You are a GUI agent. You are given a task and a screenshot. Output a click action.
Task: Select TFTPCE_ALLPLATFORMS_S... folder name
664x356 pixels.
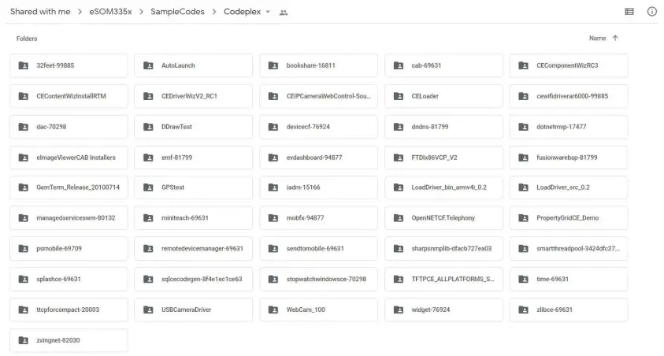point(453,279)
